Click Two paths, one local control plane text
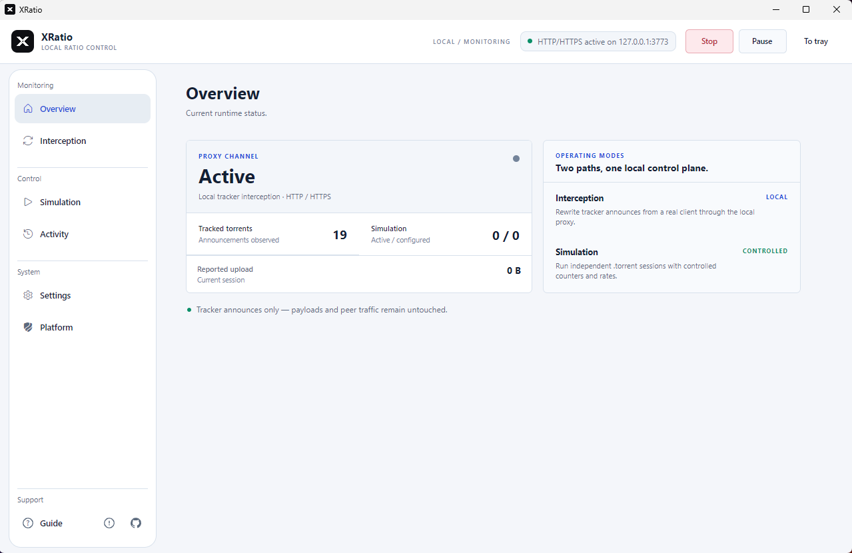852x553 pixels. click(632, 168)
